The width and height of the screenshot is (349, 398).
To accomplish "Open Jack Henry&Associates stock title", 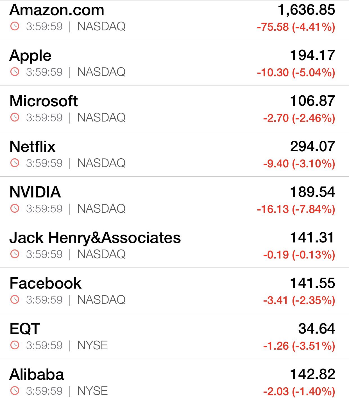I will pos(95,238).
